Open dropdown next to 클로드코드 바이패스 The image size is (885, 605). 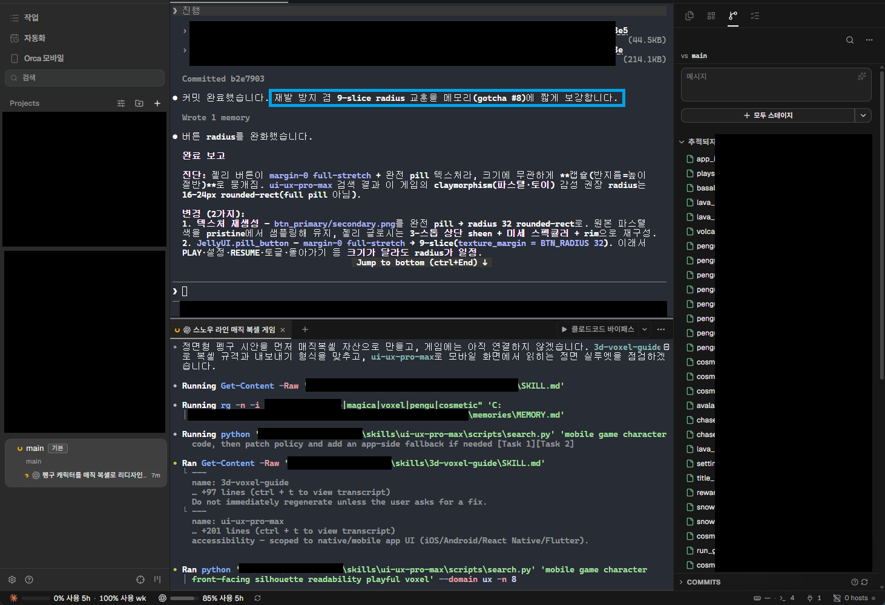pos(645,329)
